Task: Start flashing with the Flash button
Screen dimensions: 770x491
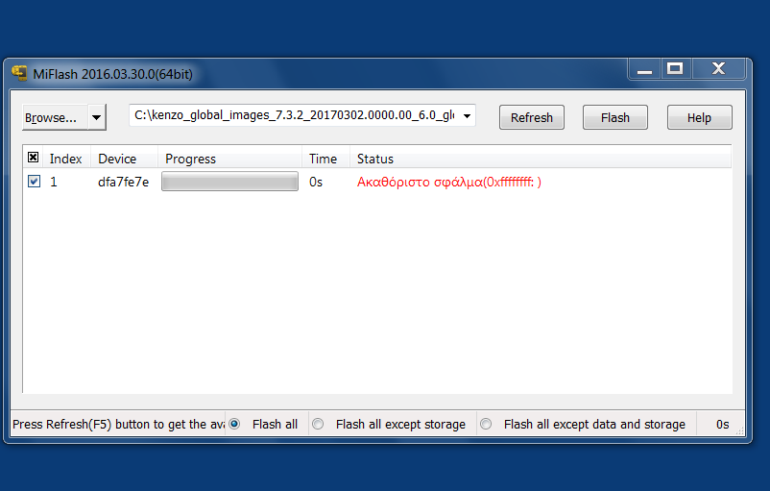Action: pyautogui.click(x=614, y=117)
